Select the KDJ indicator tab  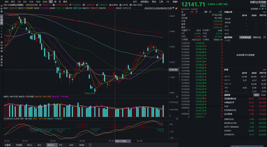39,145
